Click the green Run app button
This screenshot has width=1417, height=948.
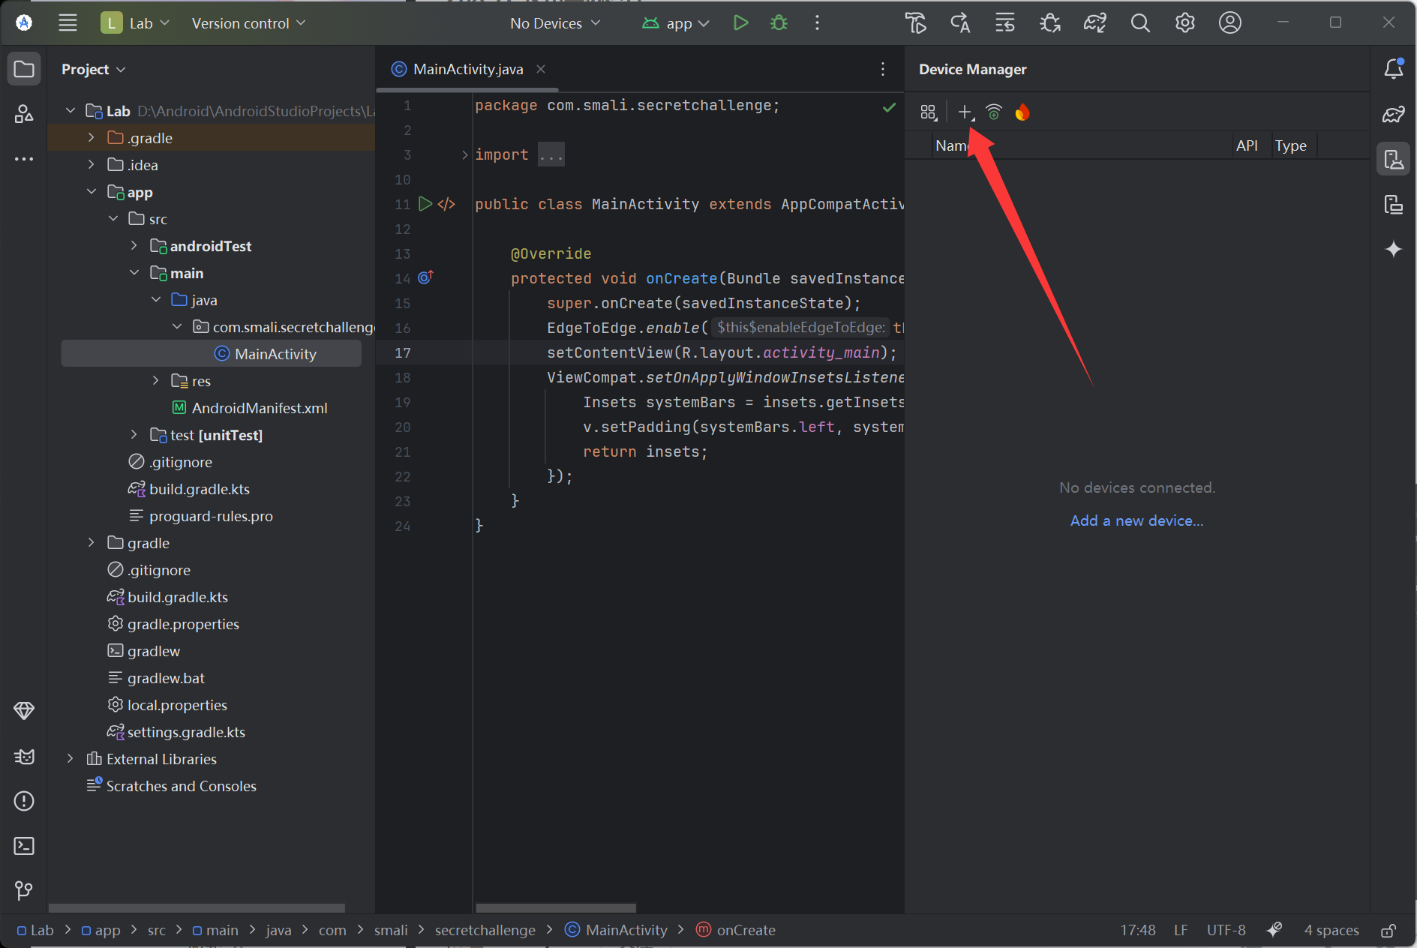(x=740, y=23)
